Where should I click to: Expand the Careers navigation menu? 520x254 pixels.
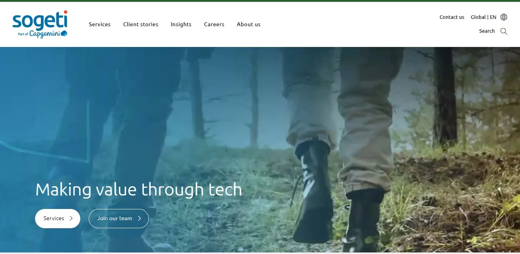(214, 24)
